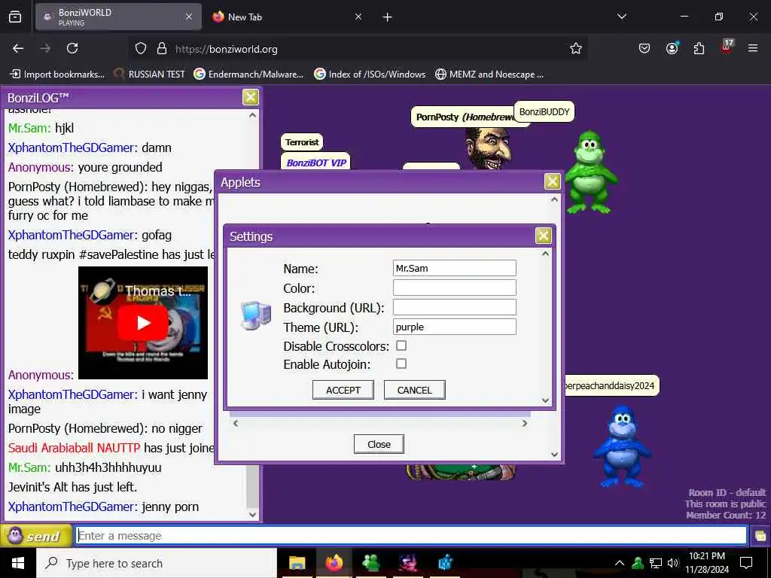Go back using the browser back arrow

(18, 48)
